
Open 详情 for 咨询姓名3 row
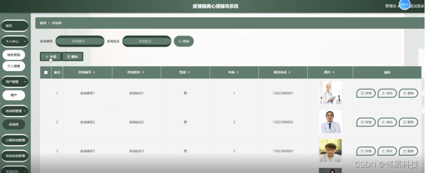[366, 151]
